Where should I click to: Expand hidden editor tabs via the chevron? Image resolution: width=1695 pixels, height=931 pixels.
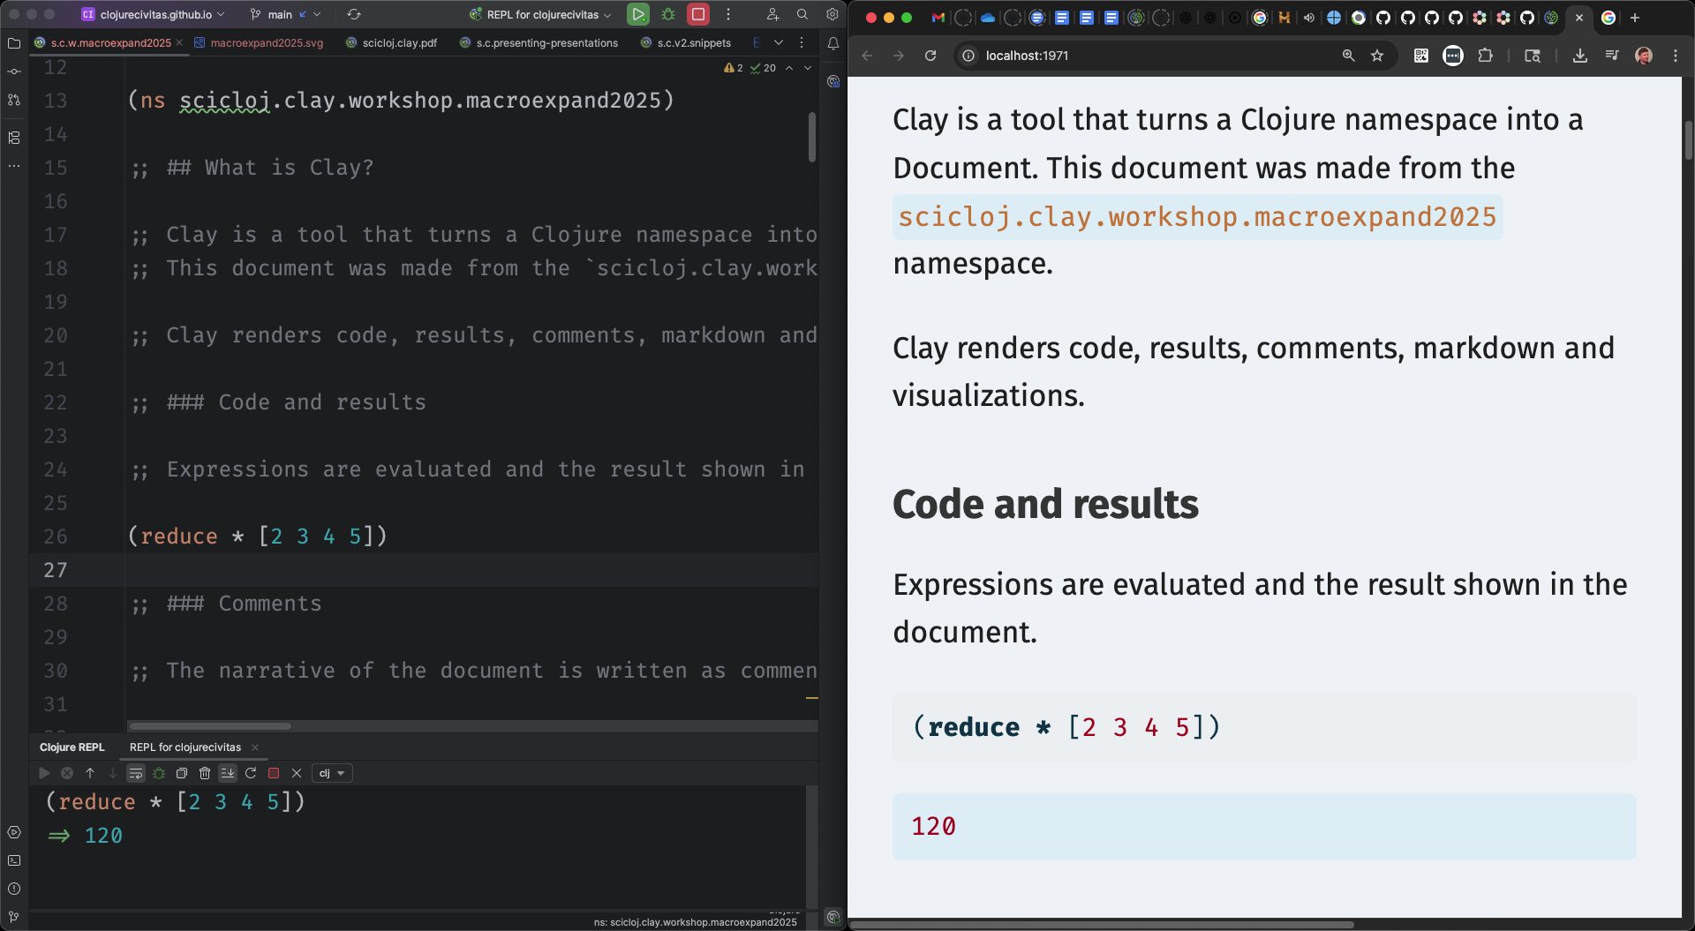point(779,42)
